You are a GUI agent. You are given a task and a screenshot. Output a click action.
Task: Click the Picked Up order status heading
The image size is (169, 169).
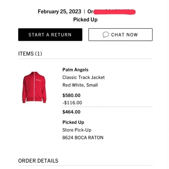click(85, 20)
